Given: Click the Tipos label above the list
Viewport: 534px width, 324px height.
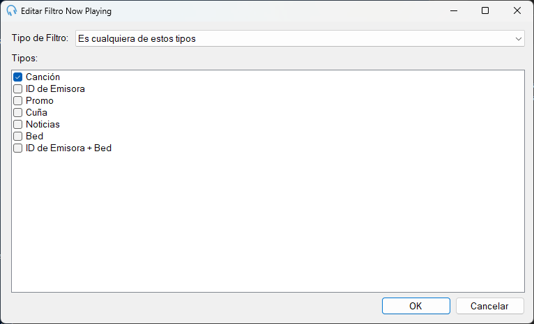Looking at the screenshot, I should pos(24,58).
